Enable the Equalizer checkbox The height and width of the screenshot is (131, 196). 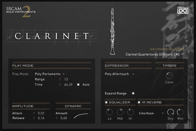tap(106, 102)
